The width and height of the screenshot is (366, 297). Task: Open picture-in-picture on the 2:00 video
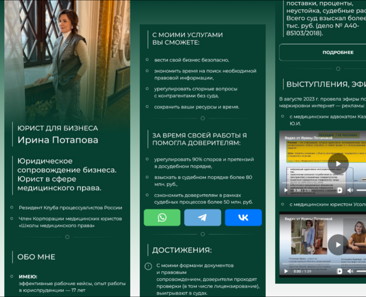point(340,190)
